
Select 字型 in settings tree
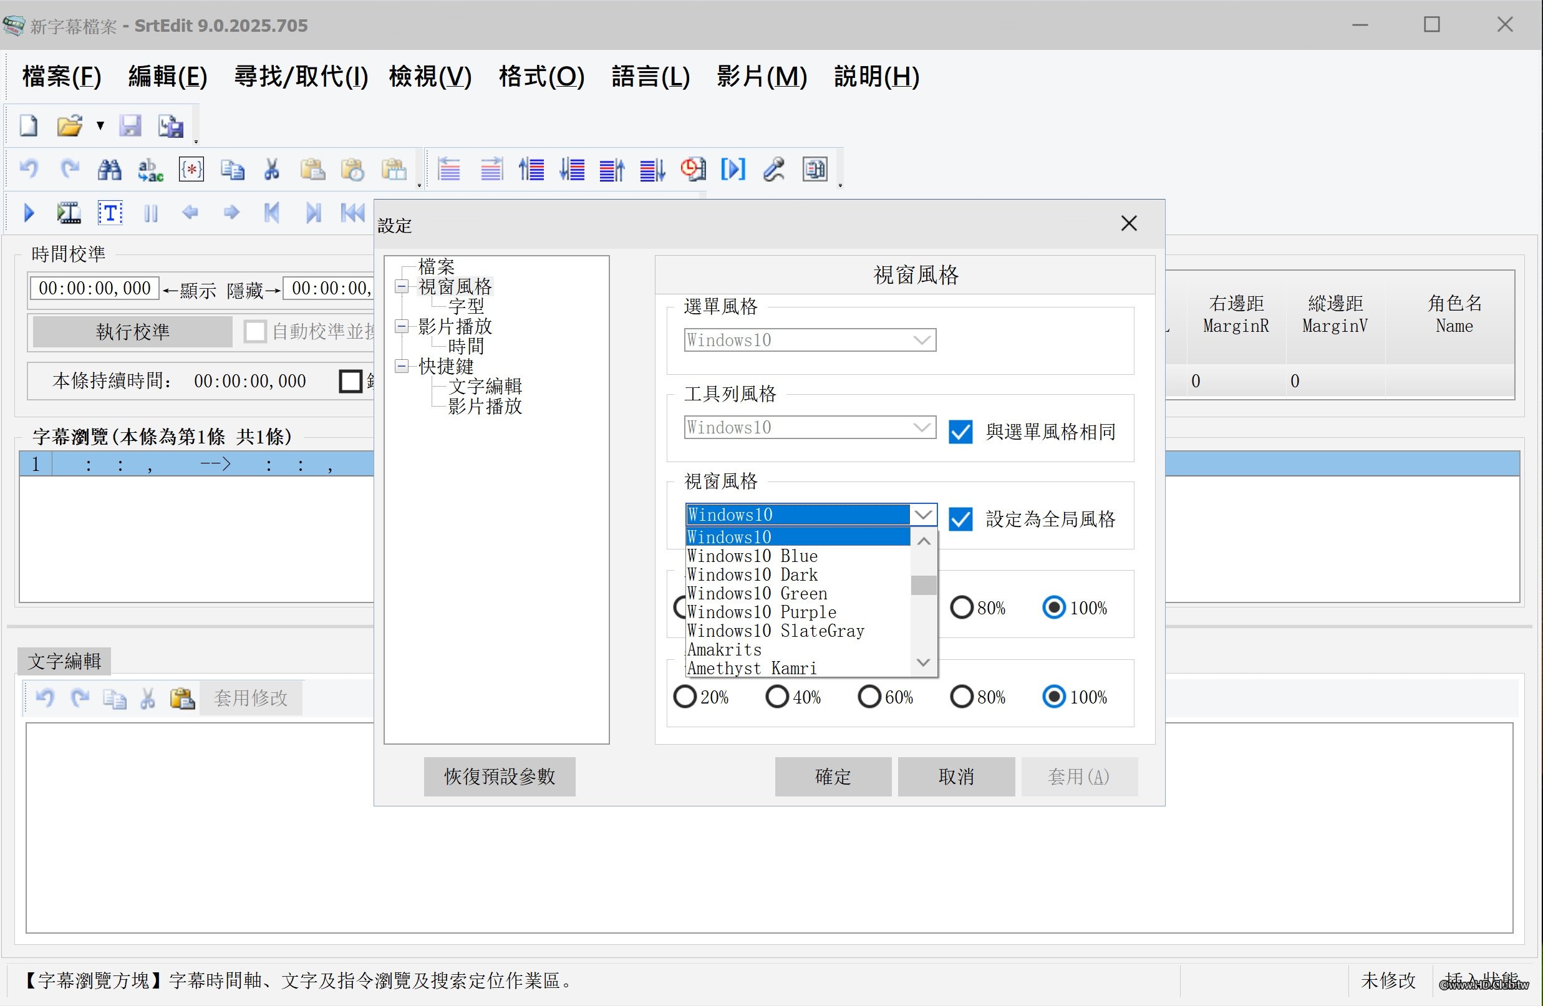pyautogui.click(x=466, y=306)
